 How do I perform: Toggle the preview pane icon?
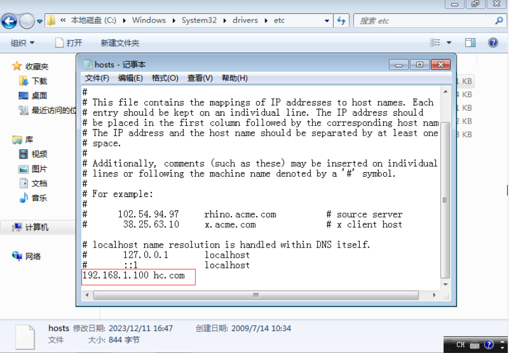click(470, 43)
